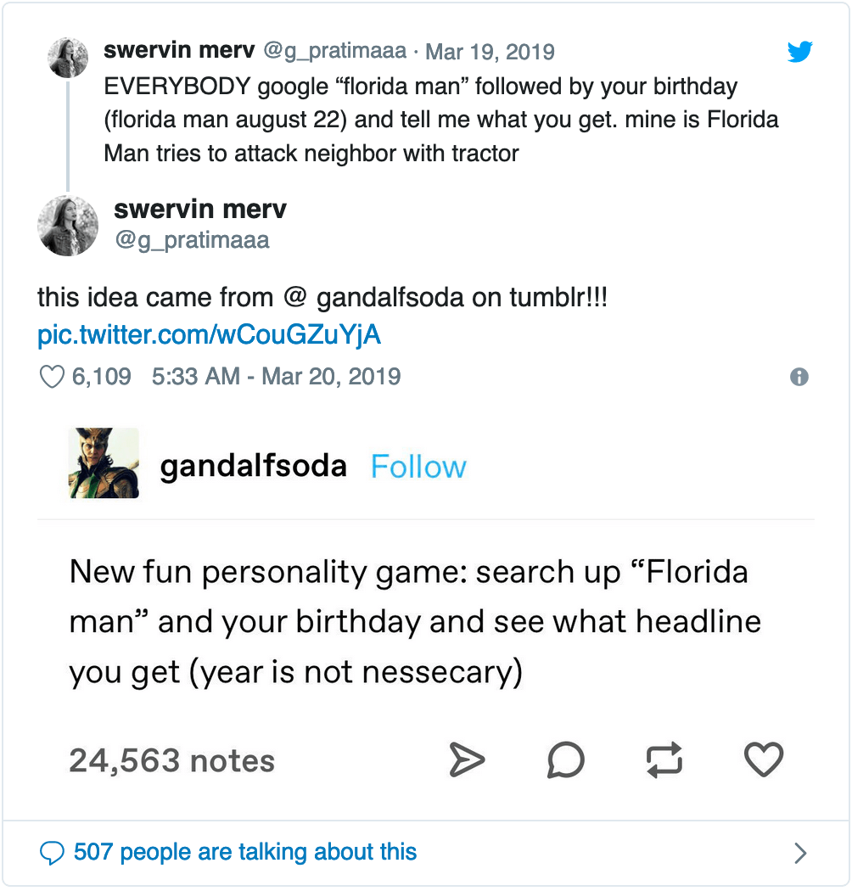Screen dimensions: 852x891
Task: Open the tweet info circle icon
Action: click(x=799, y=377)
